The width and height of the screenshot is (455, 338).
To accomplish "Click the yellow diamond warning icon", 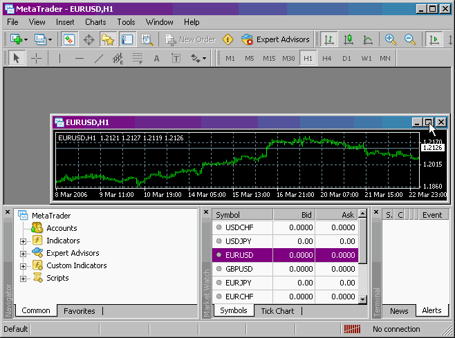I will click(228, 39).
